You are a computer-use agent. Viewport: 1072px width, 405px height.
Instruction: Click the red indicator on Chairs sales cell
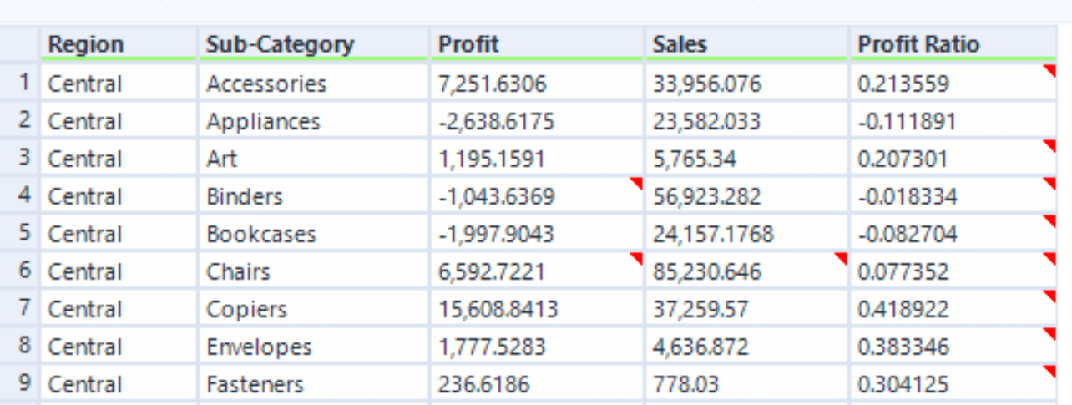842,258
